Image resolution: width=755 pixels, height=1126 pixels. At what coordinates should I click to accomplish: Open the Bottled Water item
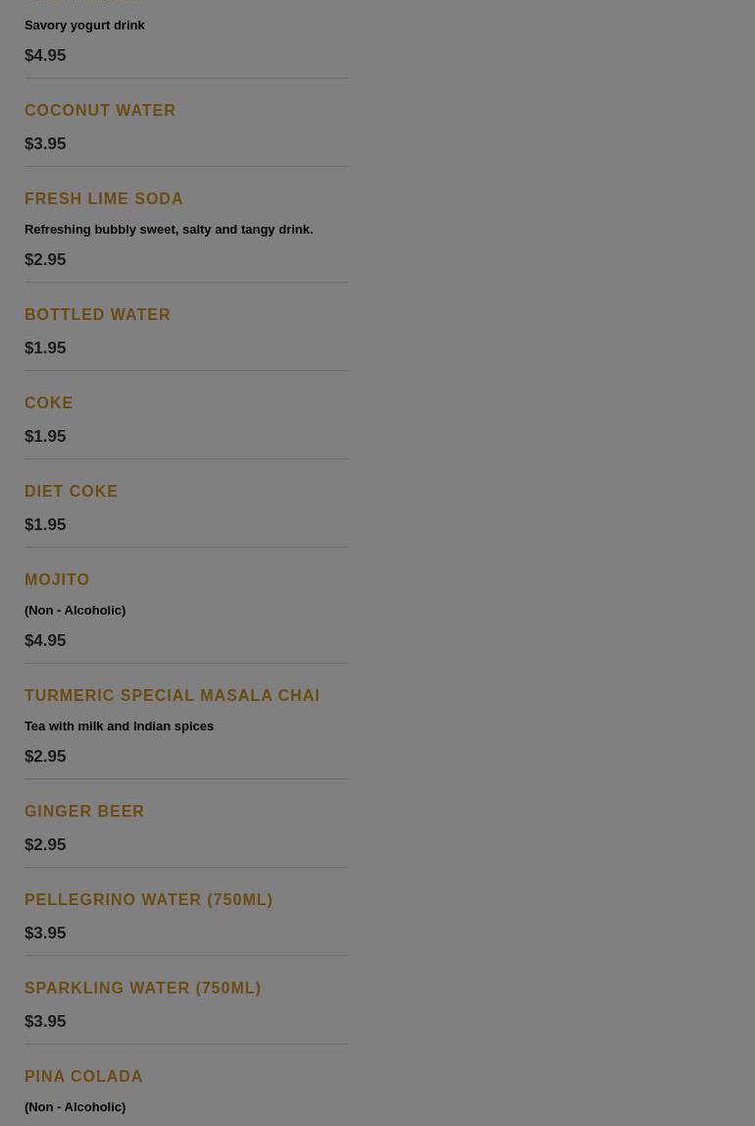(97, 315)
